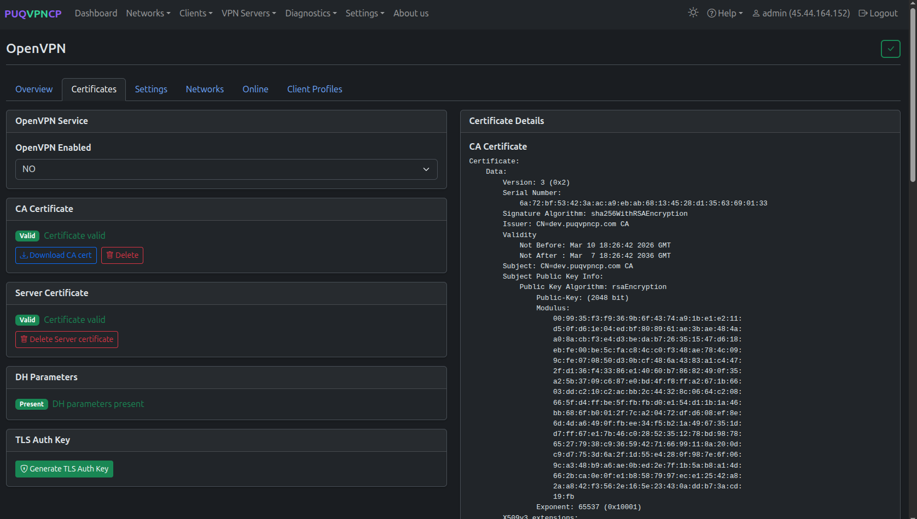Click the Valid badge under CA Certificate
This screenshot has height=519, width=917.
[x=27, y=236]
